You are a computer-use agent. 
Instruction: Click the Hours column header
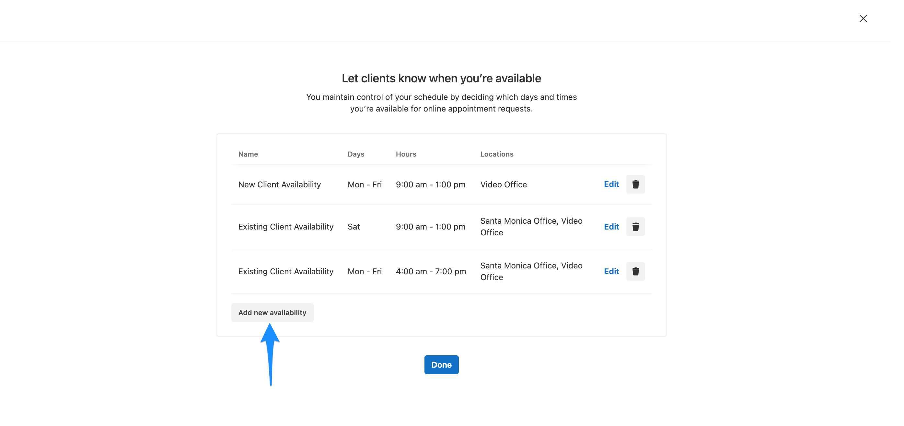406,154
